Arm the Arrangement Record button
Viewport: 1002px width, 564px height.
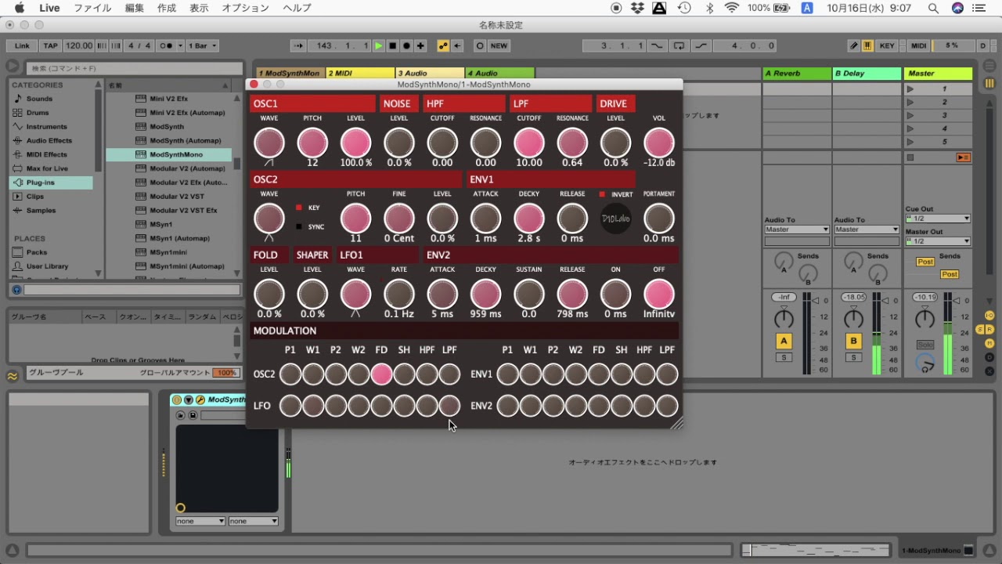pyautogui.click(x=407, y=45)
